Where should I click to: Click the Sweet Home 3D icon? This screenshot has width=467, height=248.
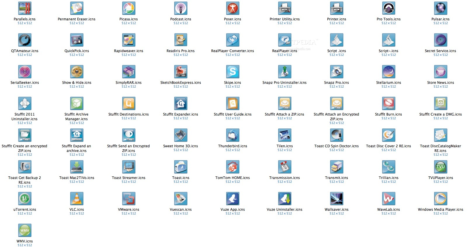coord(181,135)
